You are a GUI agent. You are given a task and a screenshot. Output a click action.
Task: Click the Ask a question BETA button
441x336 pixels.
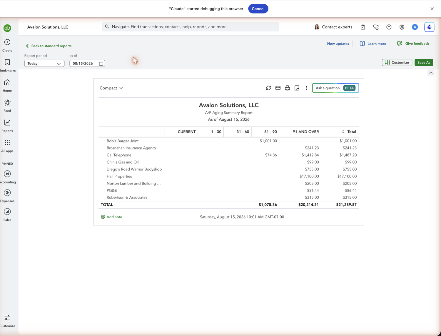[x=335, y=88]
